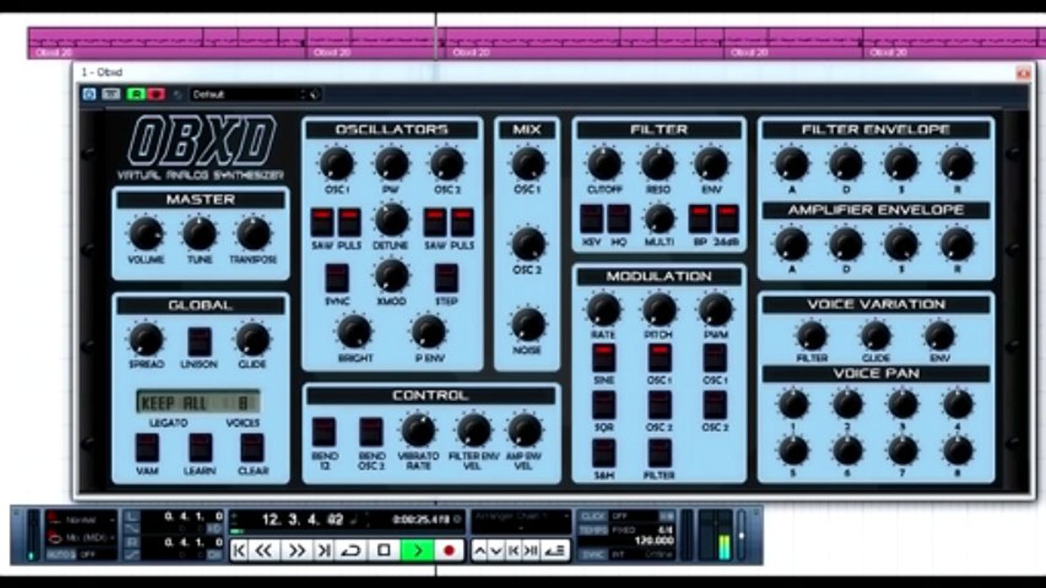Click the master VOLUME knob
Viewport: 1046px width, 588px height.
pyautogui.click(x=146, y=234)
